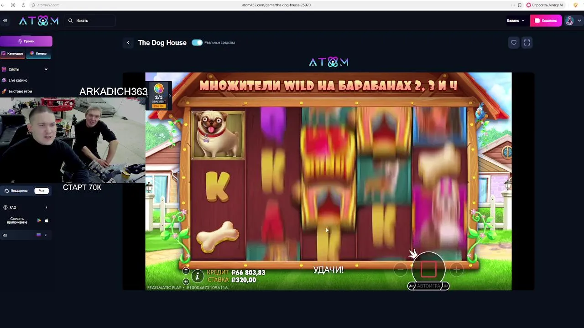Decrease the bet with minus button
The width and height of the screenshot is (584, 328).
click(x=400, y=270)
